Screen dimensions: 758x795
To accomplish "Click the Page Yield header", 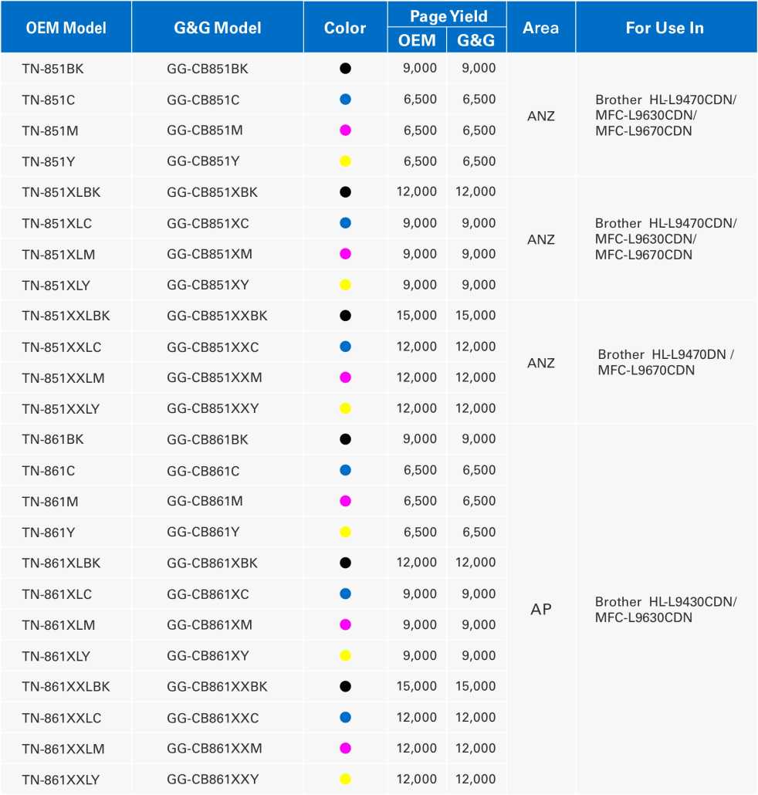I will [x=448, y=15].
